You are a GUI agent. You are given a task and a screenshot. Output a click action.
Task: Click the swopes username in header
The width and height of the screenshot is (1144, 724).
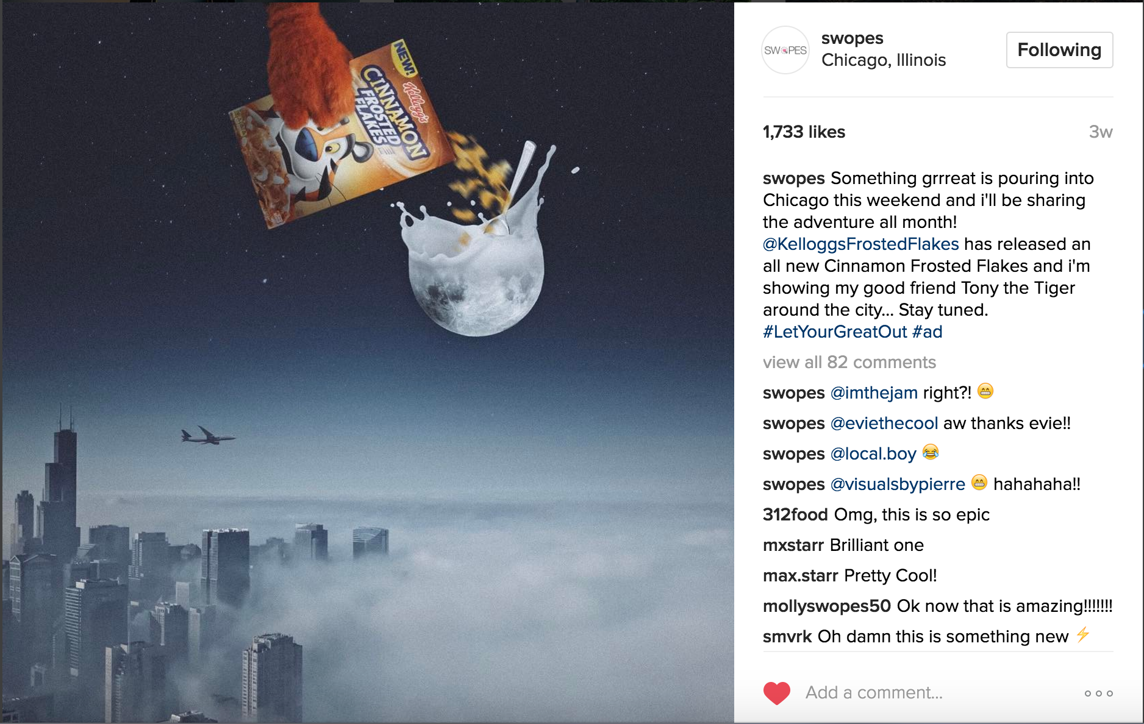[x=852, y=38]
